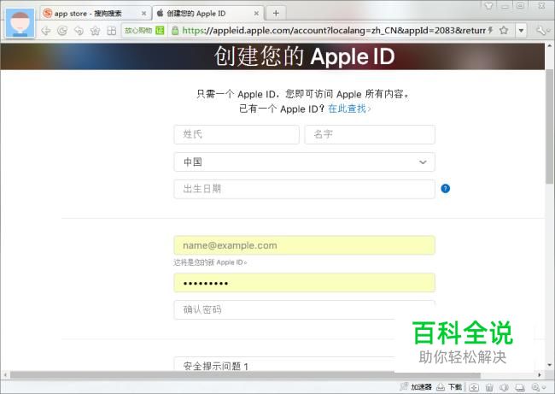Toggle sound via status bar speaker icon
The image size is (555, 394).
504,387
